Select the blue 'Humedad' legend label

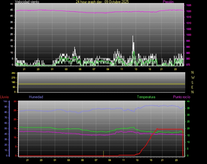tap(36, 97)
